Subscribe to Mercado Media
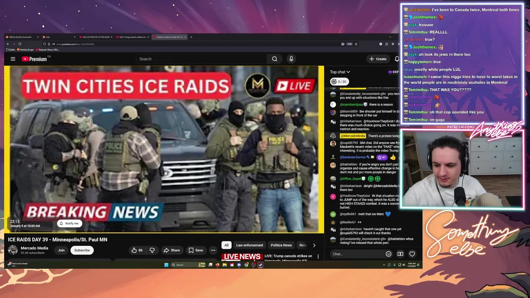The image size is (530, 298). click(82, 250)
